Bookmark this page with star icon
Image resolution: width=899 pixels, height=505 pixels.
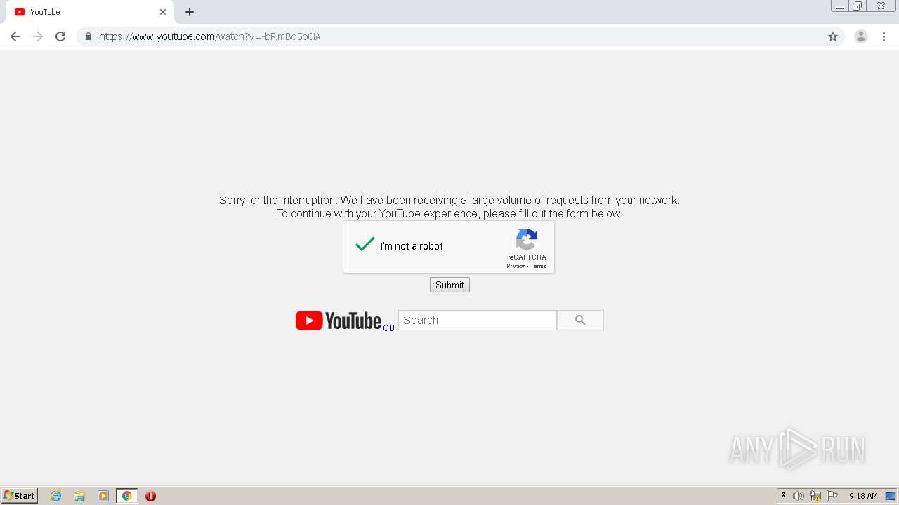click(833, 36)
